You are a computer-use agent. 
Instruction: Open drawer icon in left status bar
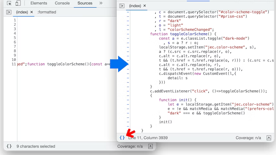coord(150,146)
